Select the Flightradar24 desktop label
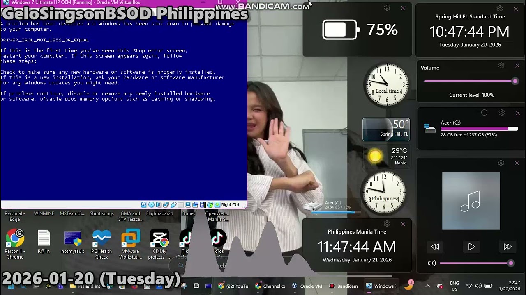 (x=159, y=213)
